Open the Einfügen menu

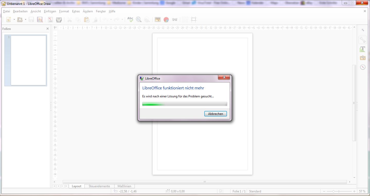[x=50, y=11]
